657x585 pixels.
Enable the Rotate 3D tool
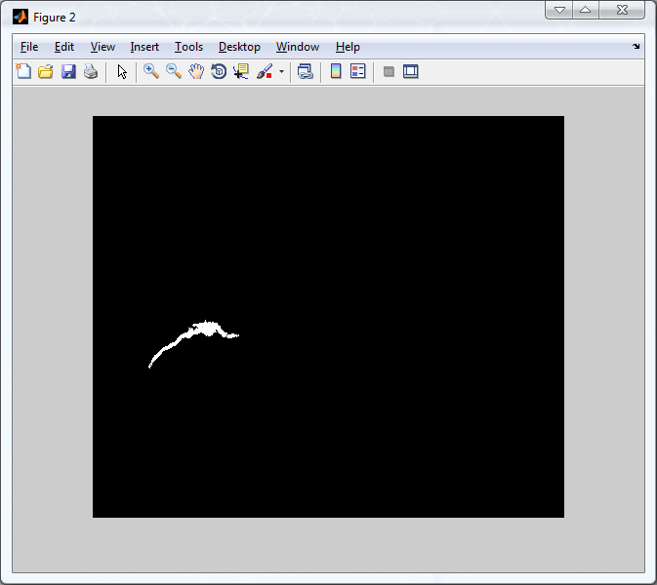tap(219, 71)
